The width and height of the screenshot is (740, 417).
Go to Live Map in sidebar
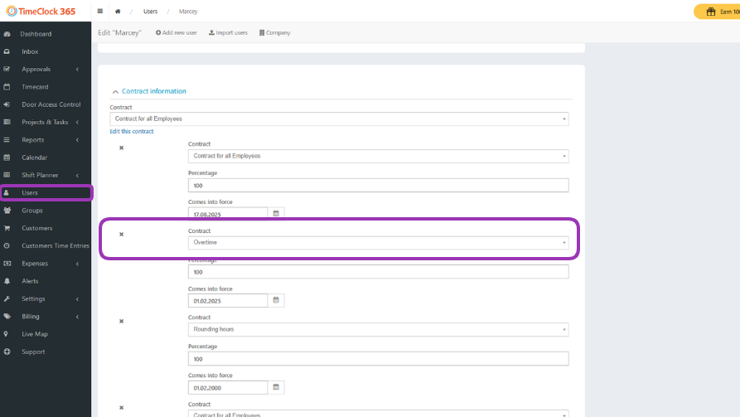(x=35, y=334)
